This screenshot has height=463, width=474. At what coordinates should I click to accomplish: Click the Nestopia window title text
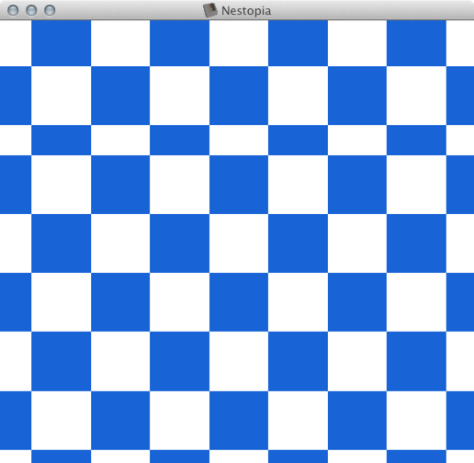[x=246, y=11]
